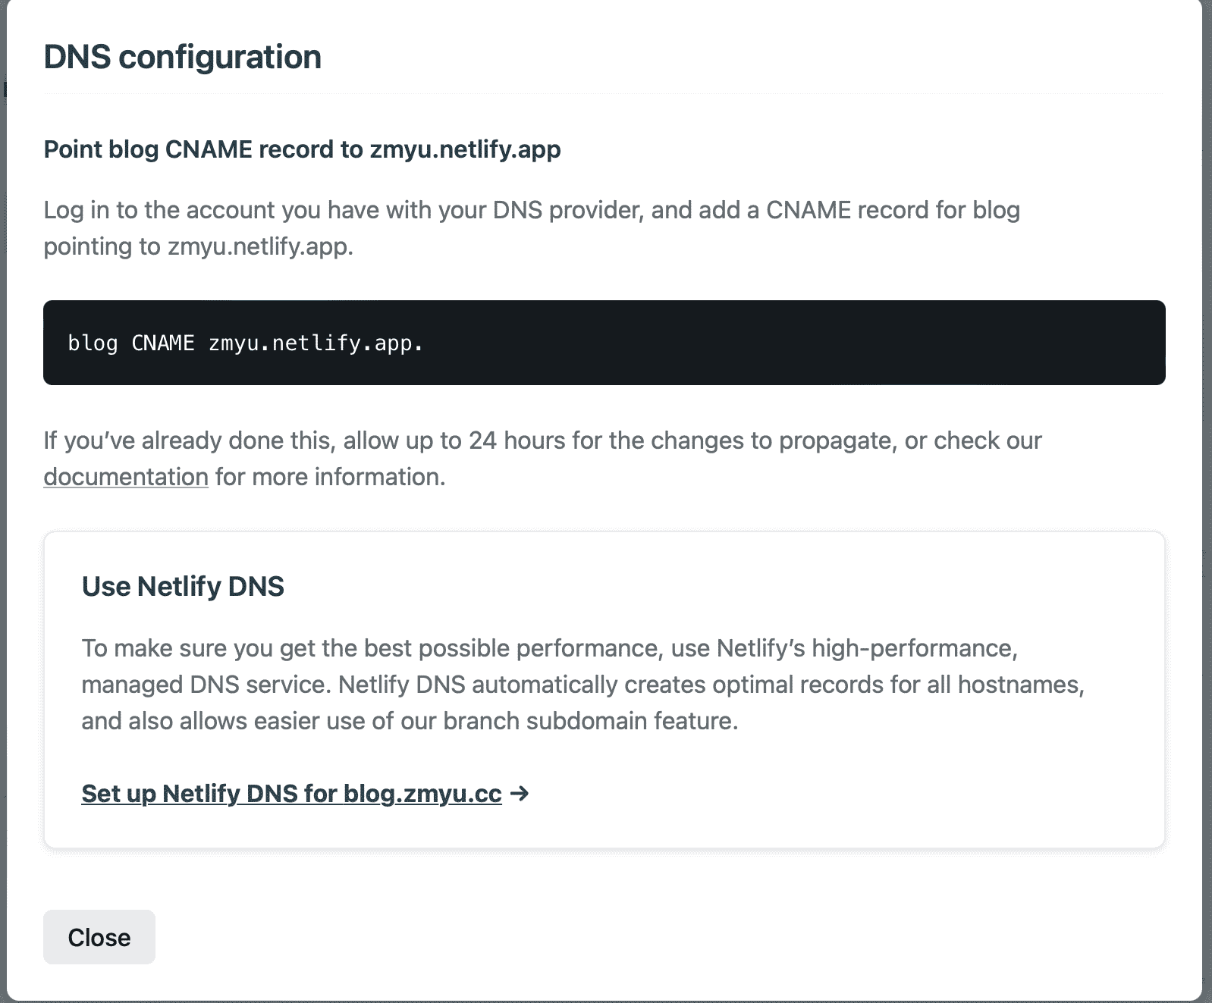Open Set up Netlify DNS for blog.zmyu.cc

coord(291,794)
